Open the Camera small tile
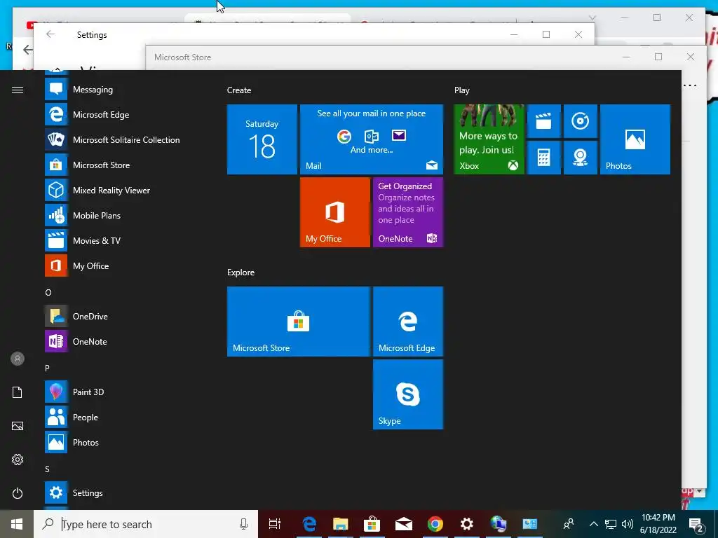Screen dimensions: 718x538 coord(580,158)
